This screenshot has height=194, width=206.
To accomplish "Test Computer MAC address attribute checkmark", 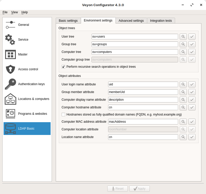I will point(192,122).
